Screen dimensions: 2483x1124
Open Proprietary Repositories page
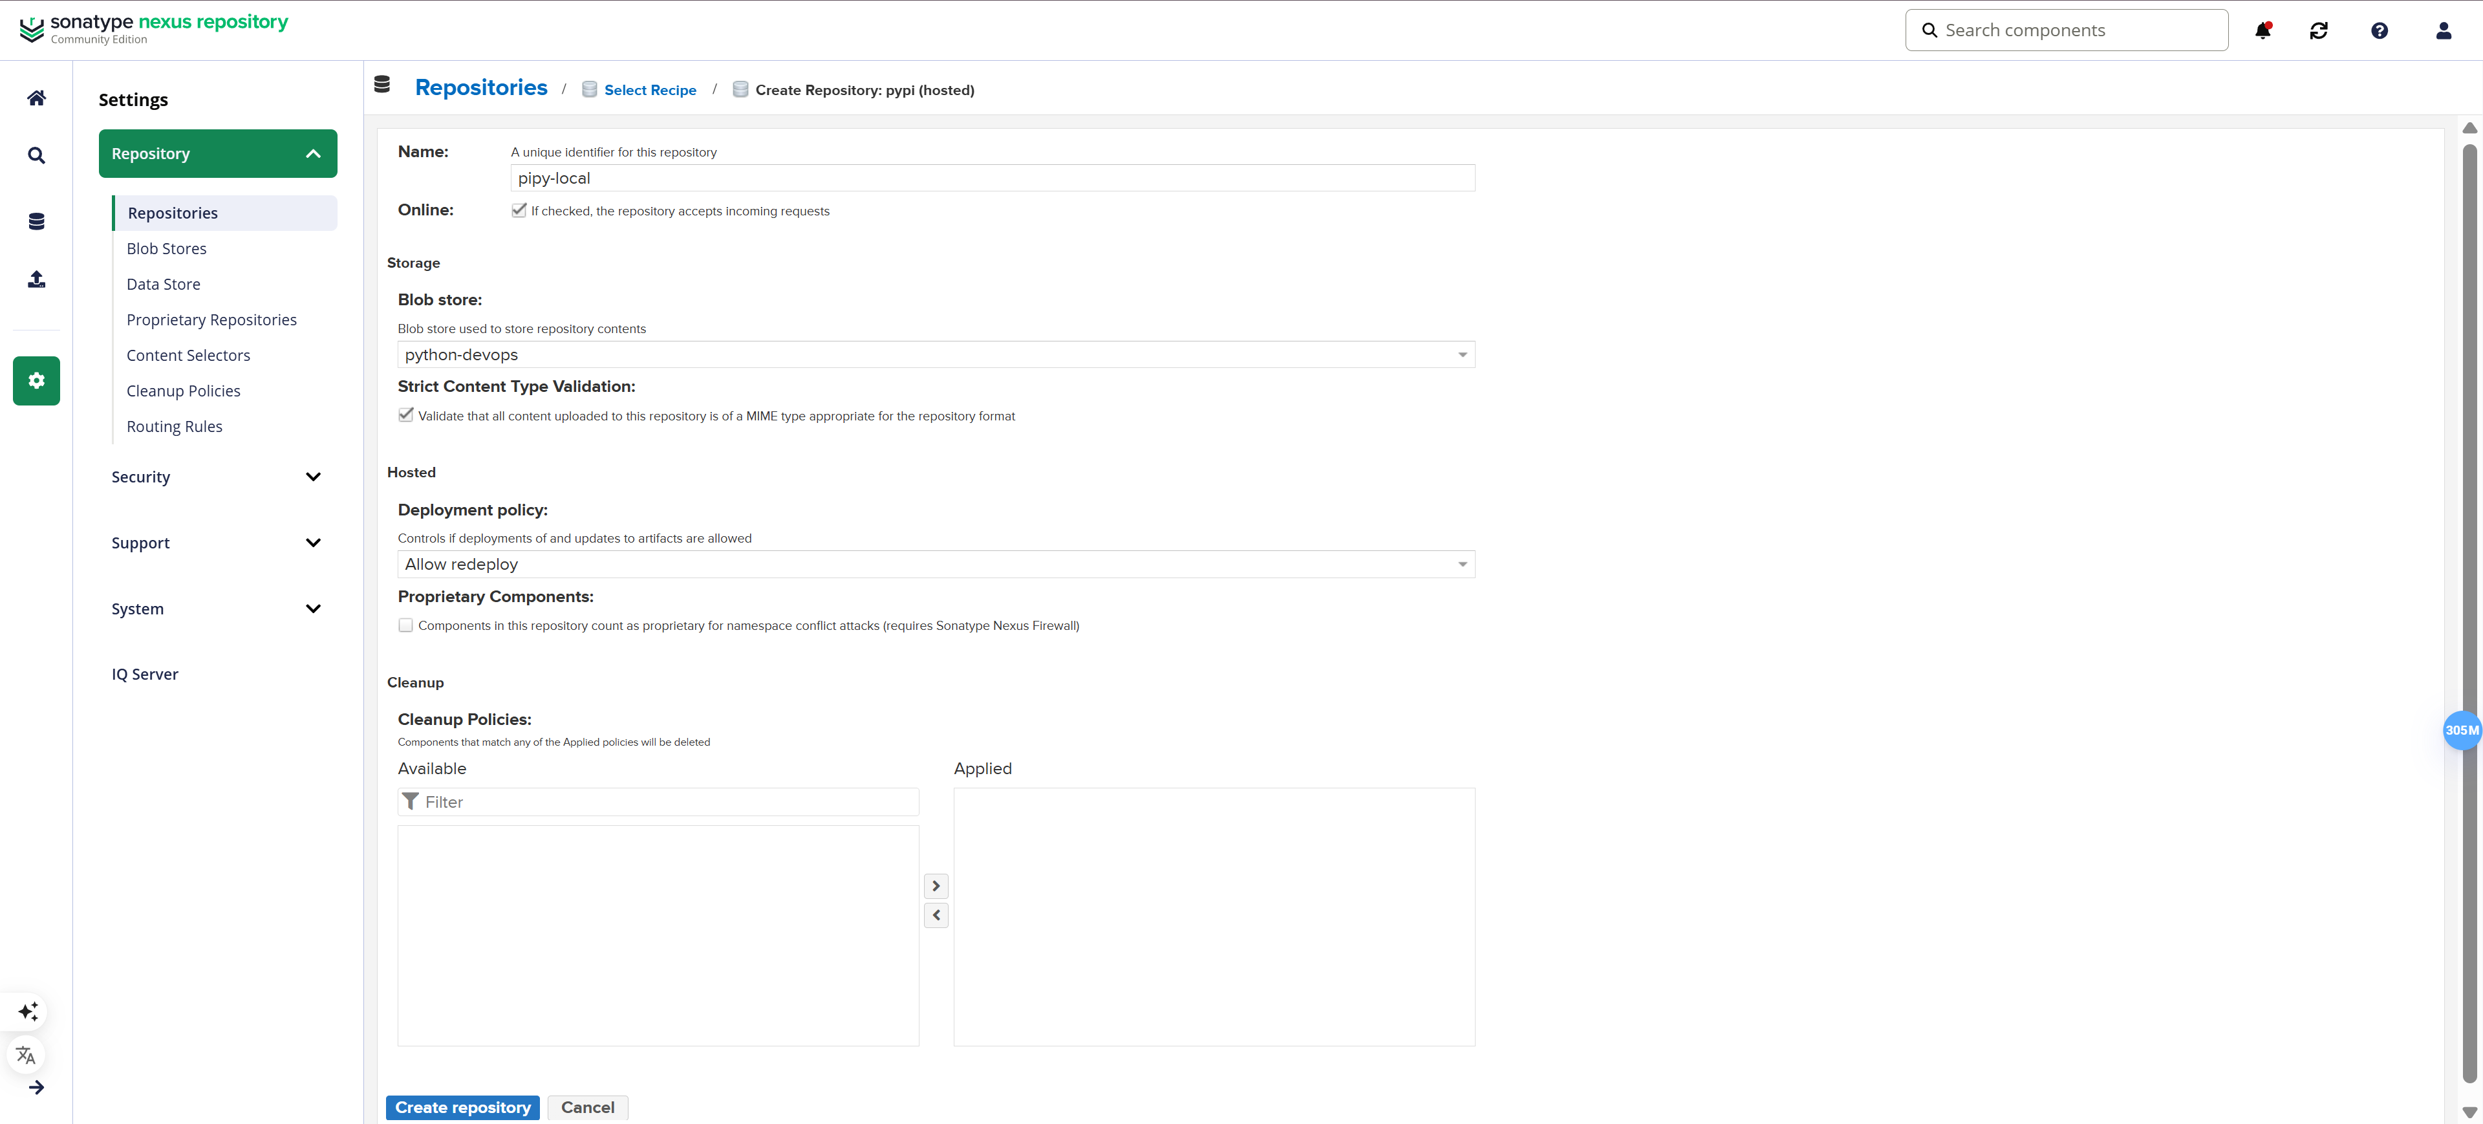click(211, 320)
